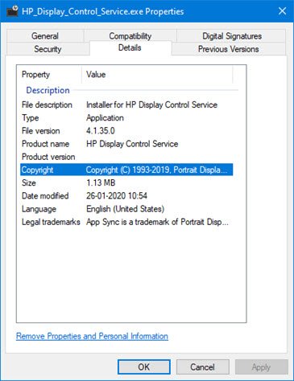Select the File description row label
Viewport: 294px width, 381px height.
pyautogui.click(x=47, y=104)
